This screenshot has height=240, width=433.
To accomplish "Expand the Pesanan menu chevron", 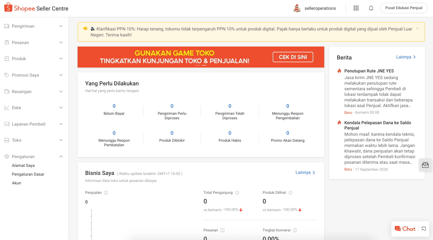I will (61, 42).
